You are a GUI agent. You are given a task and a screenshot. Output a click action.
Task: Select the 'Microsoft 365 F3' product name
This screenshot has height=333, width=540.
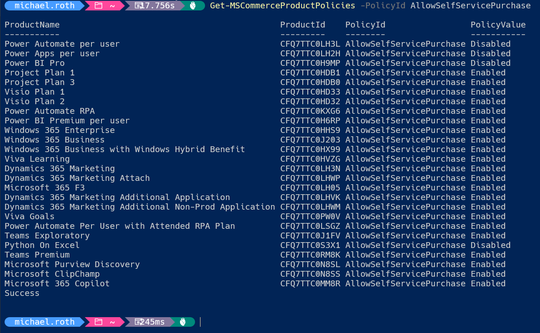pos(45,188)
